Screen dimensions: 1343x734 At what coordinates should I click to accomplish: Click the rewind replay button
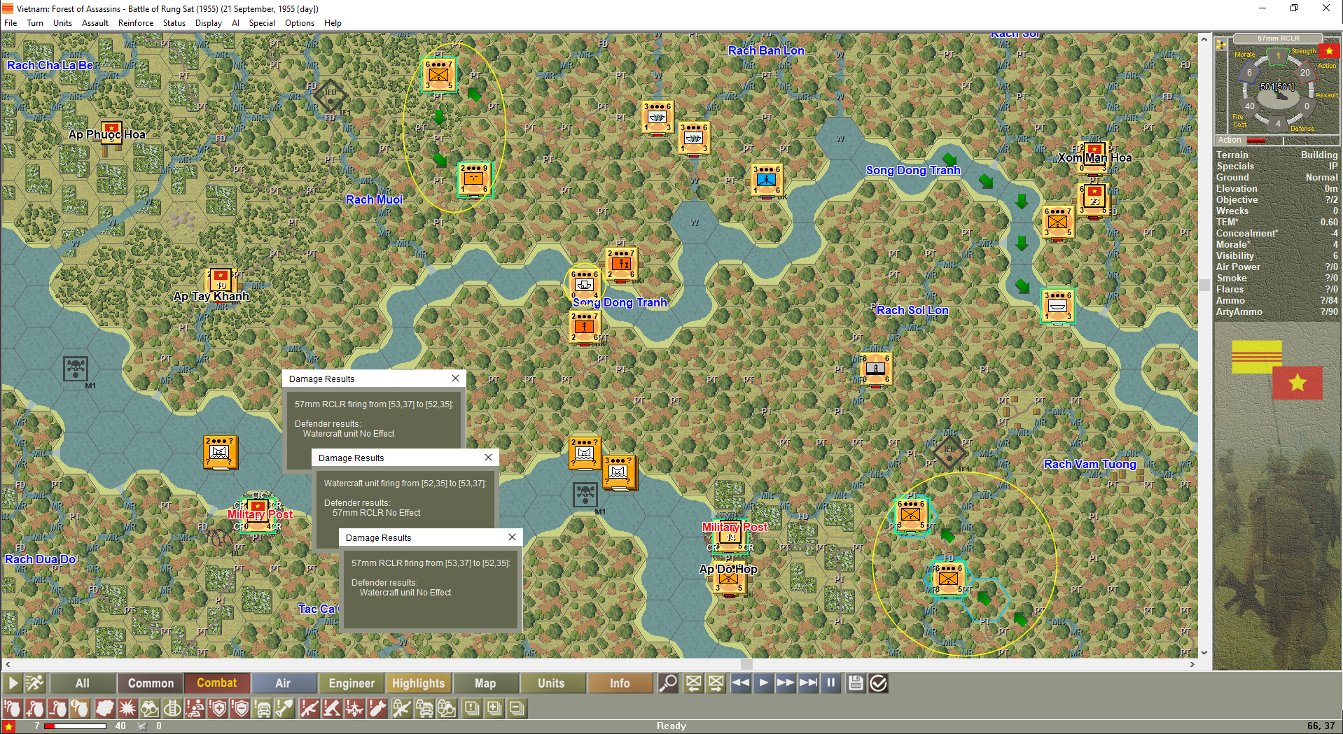click(741, 683)
